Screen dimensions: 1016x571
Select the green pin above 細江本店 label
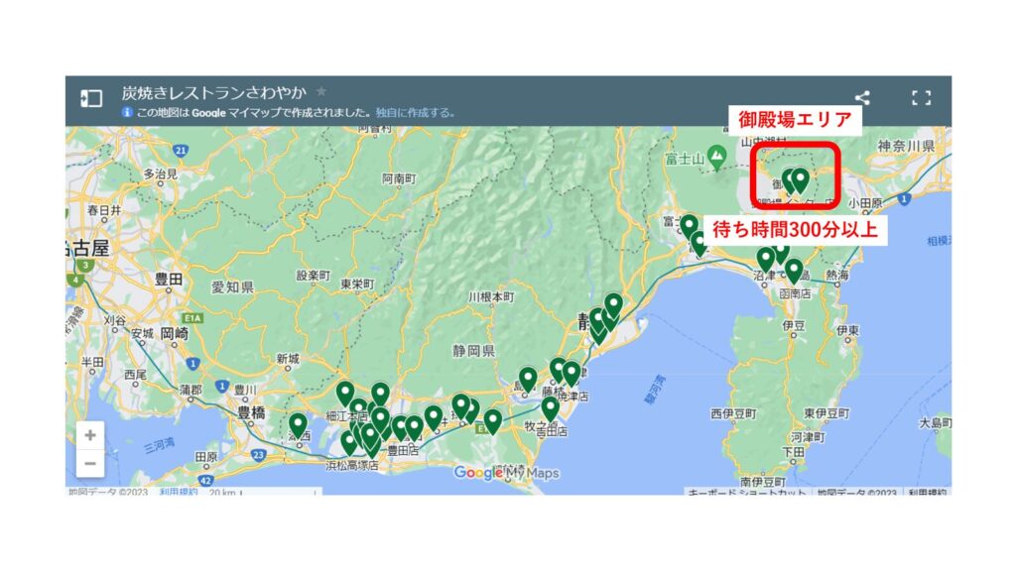pyautogui.click(x=345, y=394)
